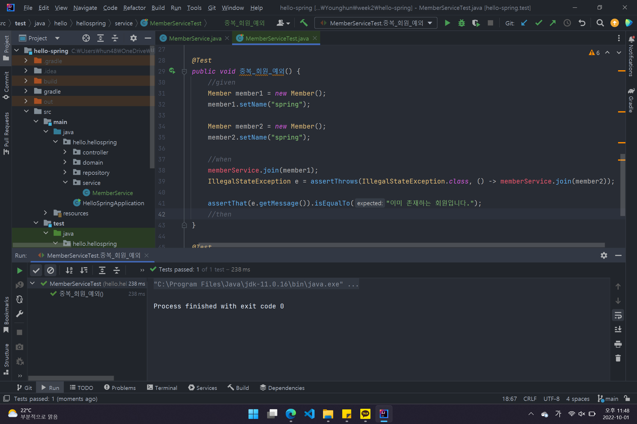This screenshot has height=424, width=637.
Task: Click the main Git branch widget
Action: [x=608, y=399]
